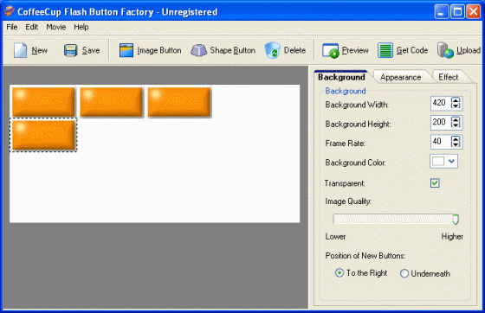The image size is (485, 313).
Task: Click the Background Color white swatch
Action: (x=438, y=161)
